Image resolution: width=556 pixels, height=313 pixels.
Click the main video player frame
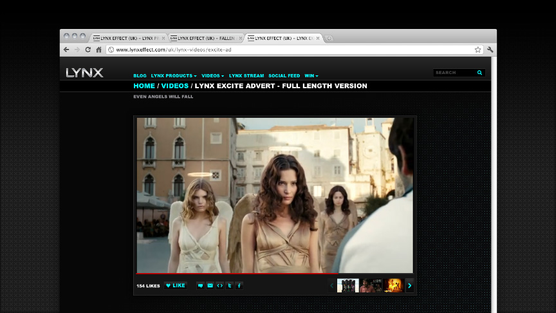point(275,195)
